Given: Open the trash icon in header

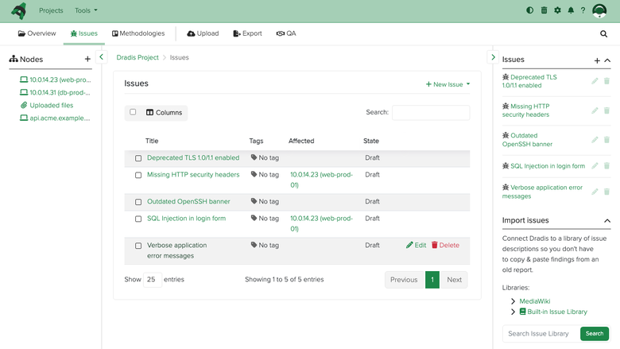Looking at the screenshot, I should click(544, 10).
